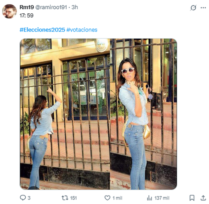Click the @ramiroo191 handle
Image resolution: width=209 pixels, height=204 pixels.
click(51, 7)
